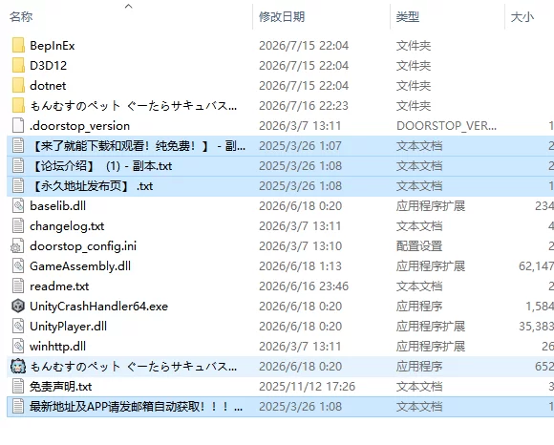Sort by the 修改日期 column header

click(282, 16)
